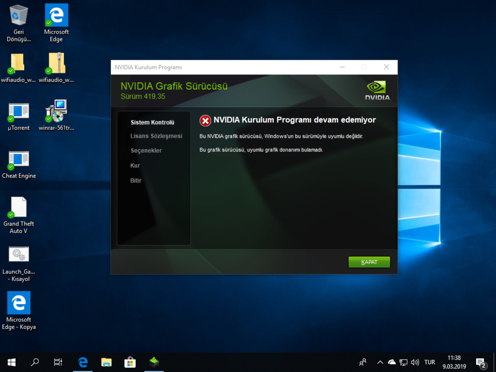The width and height of the screenshot is (496, 372).
Task: Select the Grand Theft Auto V desktop file
Action: pos(19,215)
